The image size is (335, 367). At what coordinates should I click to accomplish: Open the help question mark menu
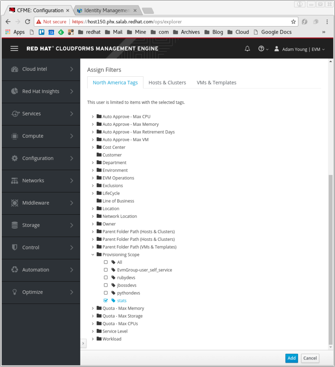(x=263, y=49)
